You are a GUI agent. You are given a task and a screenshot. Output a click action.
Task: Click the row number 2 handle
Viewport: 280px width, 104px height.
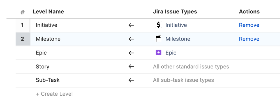pyautogui.click(x=22, y=39)
